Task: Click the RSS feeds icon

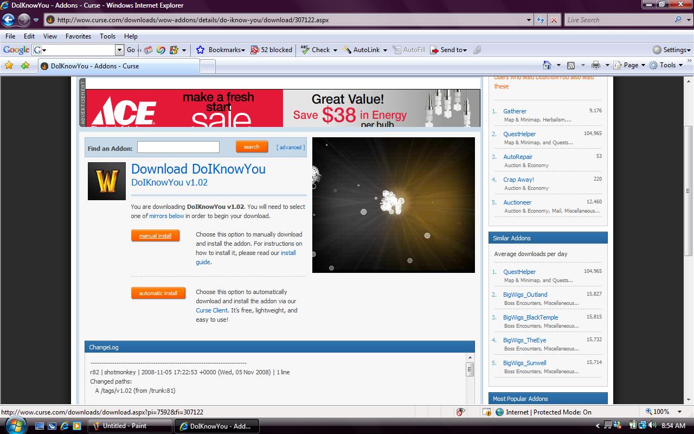Action: 571,65
